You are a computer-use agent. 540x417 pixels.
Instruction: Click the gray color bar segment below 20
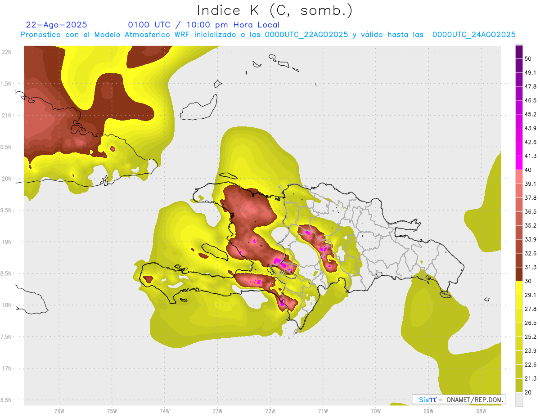coord(519,399)
